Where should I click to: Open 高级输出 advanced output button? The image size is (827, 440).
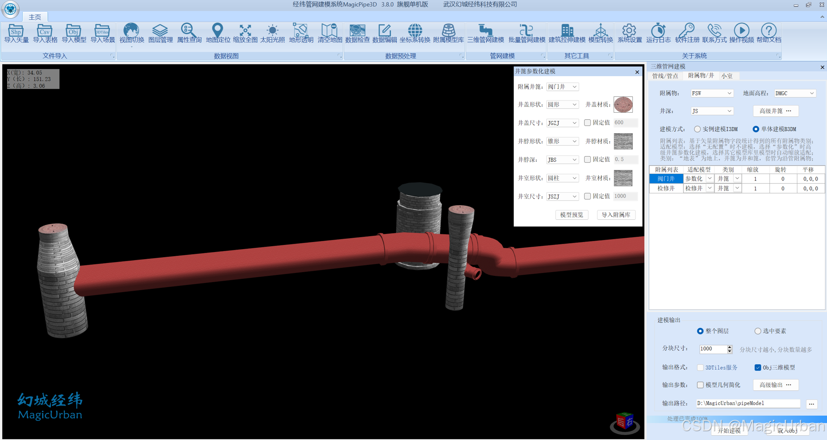pos(775,385)
